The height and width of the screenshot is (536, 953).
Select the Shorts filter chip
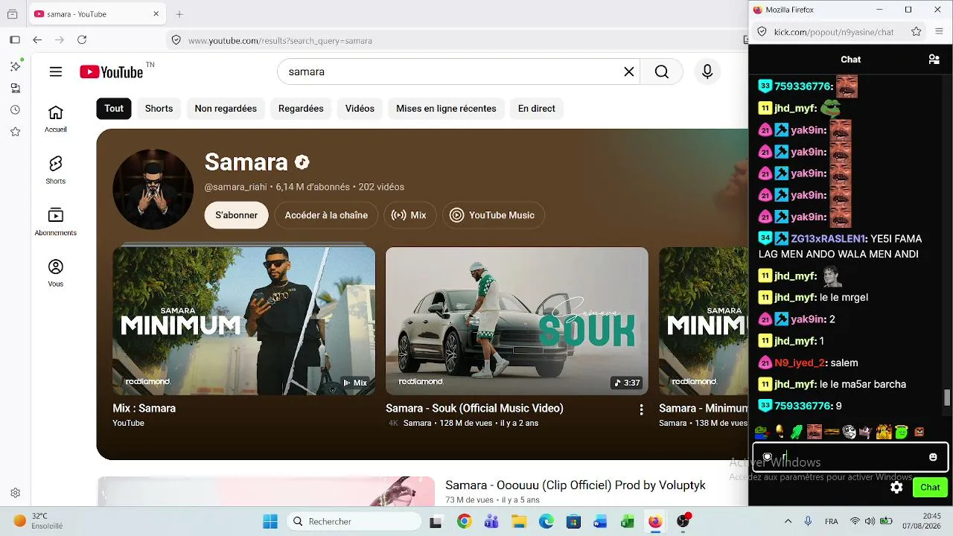tap(159, 109)
